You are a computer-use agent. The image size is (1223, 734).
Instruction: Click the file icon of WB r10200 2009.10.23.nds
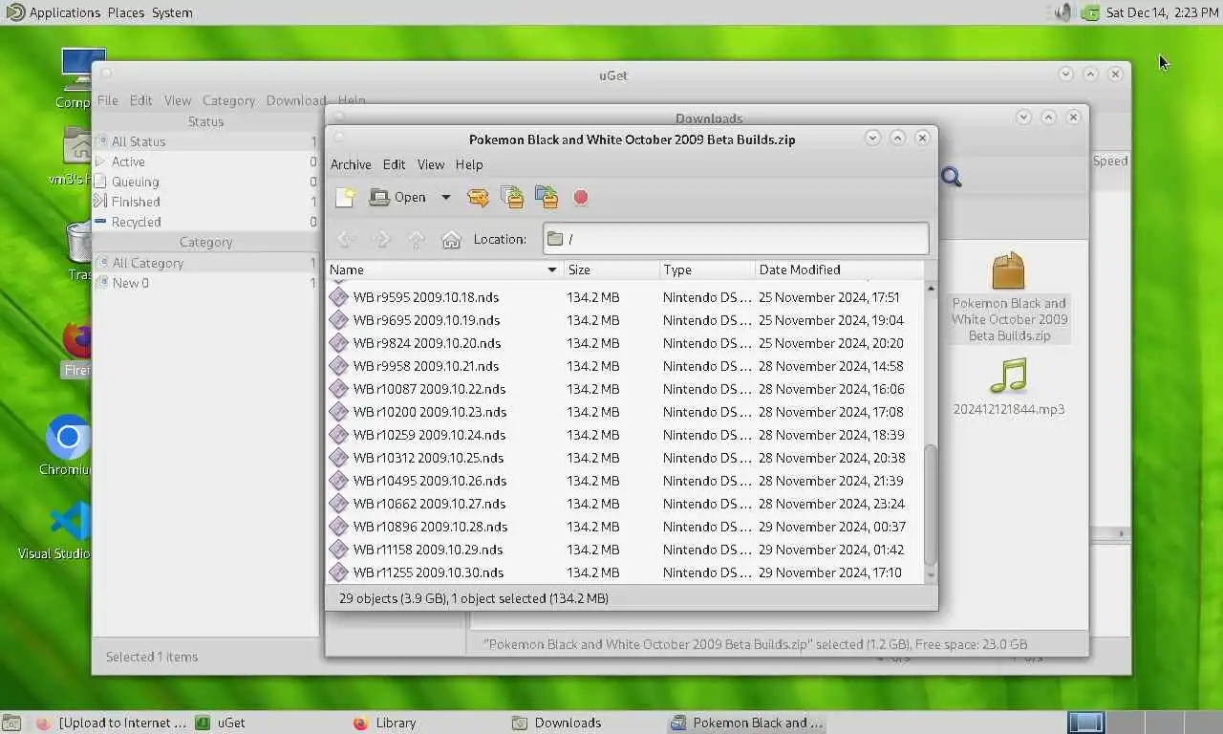[338, 412]
